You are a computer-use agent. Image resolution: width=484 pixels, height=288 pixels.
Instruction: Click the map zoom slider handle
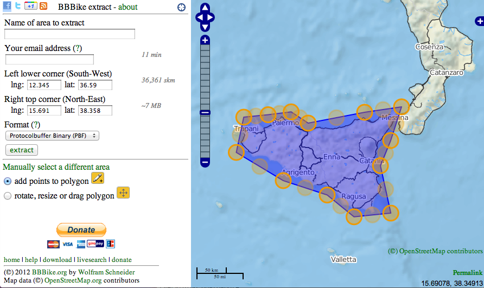205,113
